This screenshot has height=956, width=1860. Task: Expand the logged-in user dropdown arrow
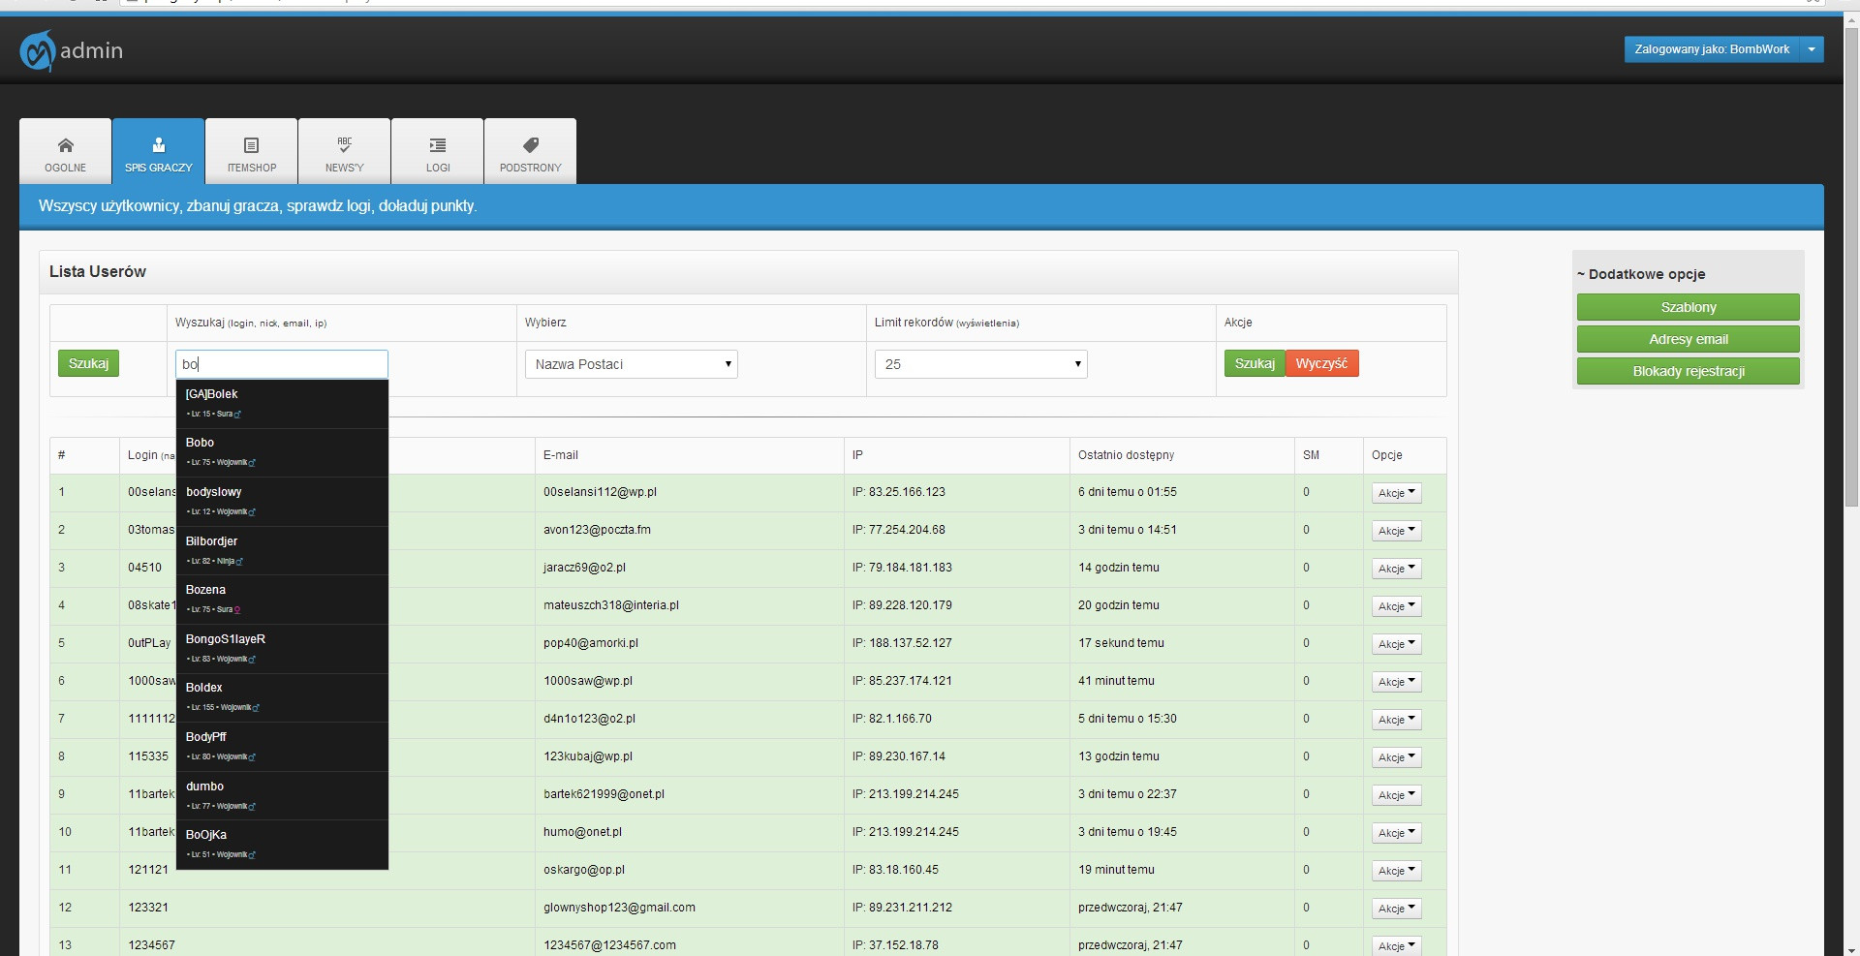tap(1812, 49)
